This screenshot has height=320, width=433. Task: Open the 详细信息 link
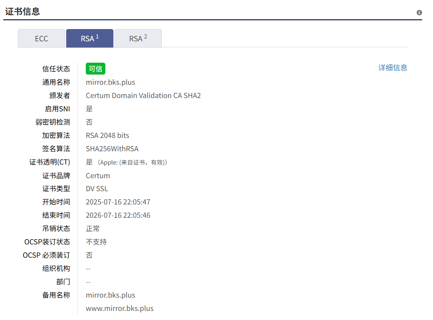click(393, 68)
